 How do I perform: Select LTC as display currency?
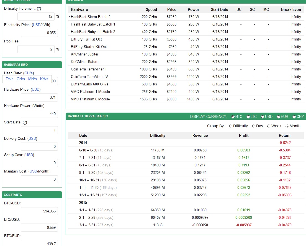248,117
